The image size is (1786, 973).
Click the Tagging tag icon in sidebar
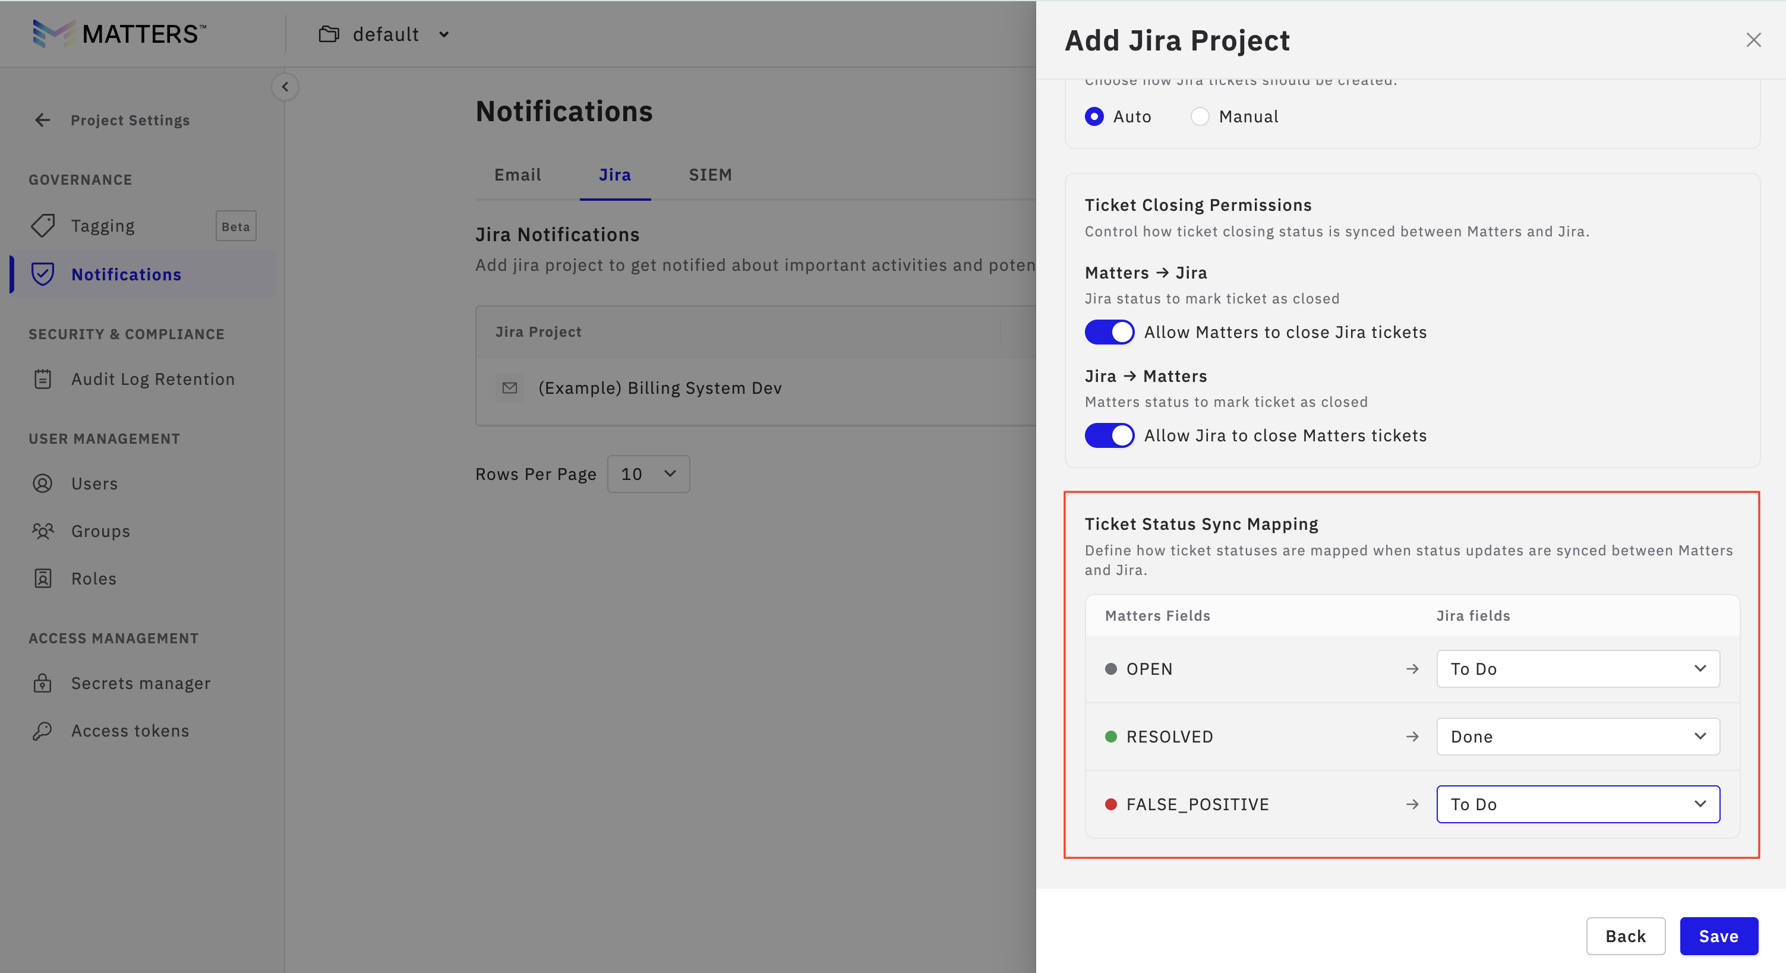[43, 226]
